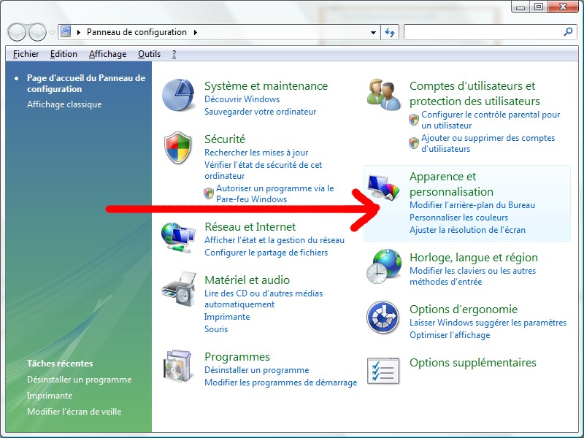Click Modifier les programmes de démarrage

point(281,383)
